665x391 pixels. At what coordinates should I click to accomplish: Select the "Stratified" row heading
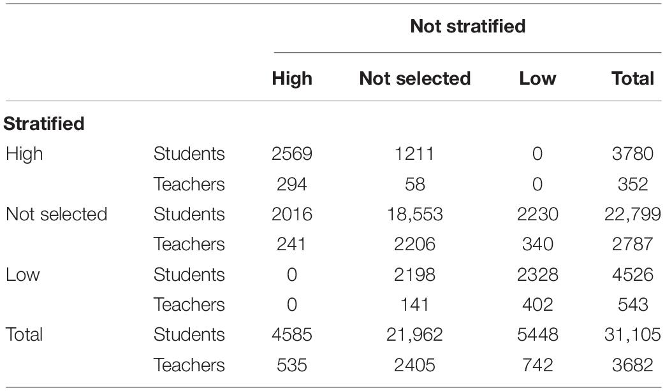click(x=44, y=124)
